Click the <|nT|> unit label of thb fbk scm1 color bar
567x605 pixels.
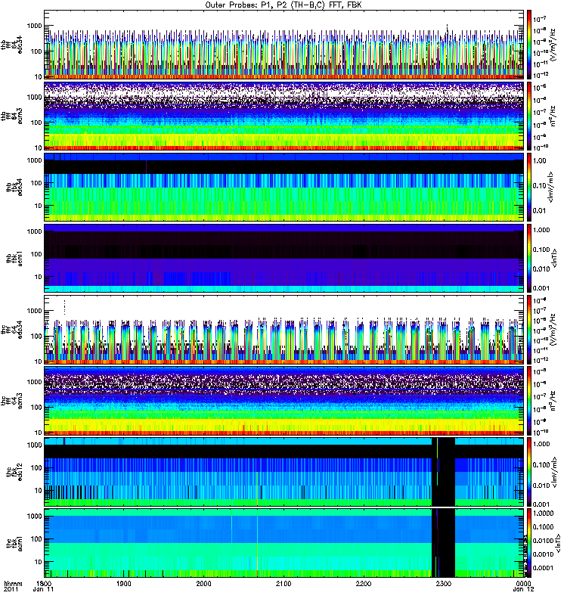tap(554, 258)
